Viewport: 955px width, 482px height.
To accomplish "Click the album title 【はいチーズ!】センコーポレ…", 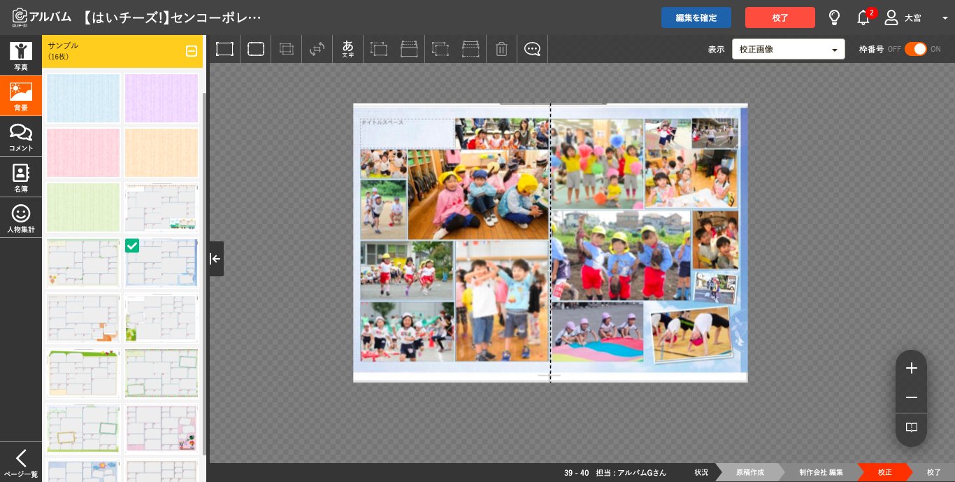I will (x=172, y=17).
